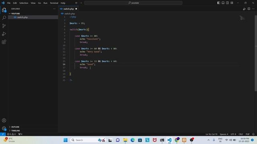Open the Windows Start button
Image resolution: width=257 pixels, height=144 pixels.
click(65, 140)
